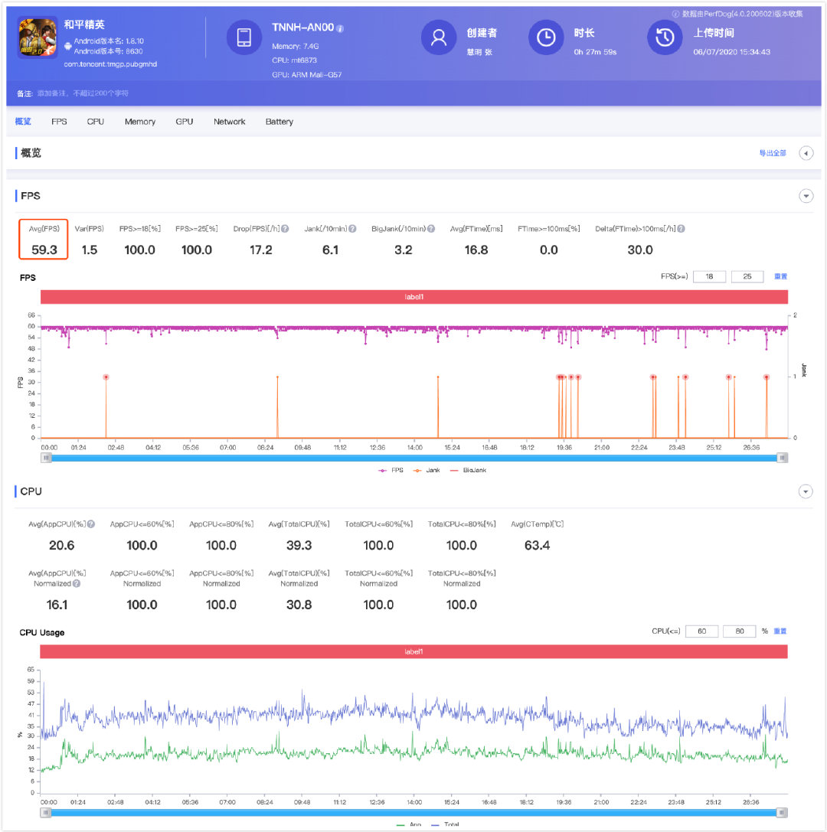827x832 pixels.
Task: Collapse the CPU section
Action: [x=806, y=491]
